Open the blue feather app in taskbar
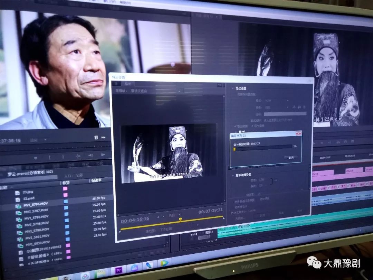Screen dimensions: 373x280 149,265
